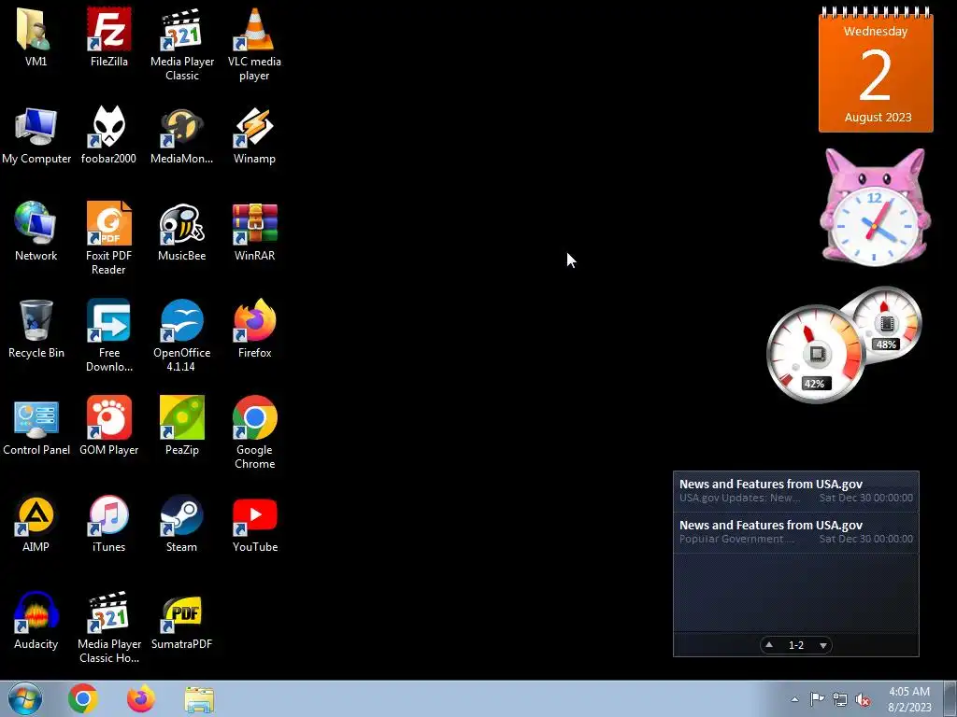This screenshot has width=957, height=717.
Task: Open the taskbar clock and date
Action: [909, 699]
